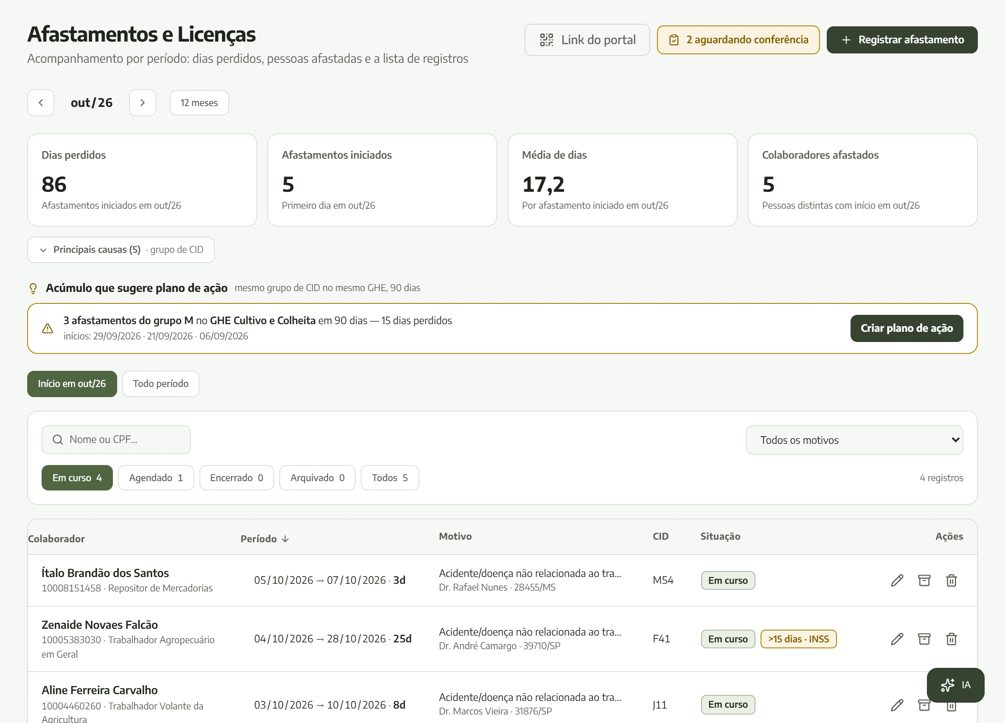Click the Situação column header

(x=720, y=536)
